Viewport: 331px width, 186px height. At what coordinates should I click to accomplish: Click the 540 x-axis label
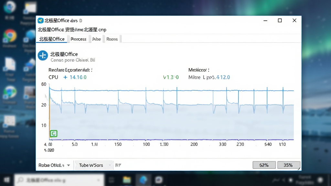click(268, 144)
